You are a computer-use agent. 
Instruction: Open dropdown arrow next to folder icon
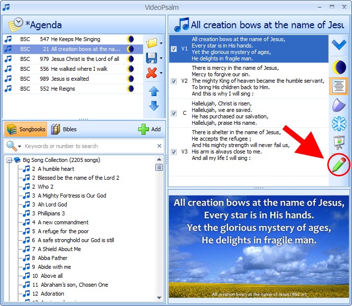(161, 43)
